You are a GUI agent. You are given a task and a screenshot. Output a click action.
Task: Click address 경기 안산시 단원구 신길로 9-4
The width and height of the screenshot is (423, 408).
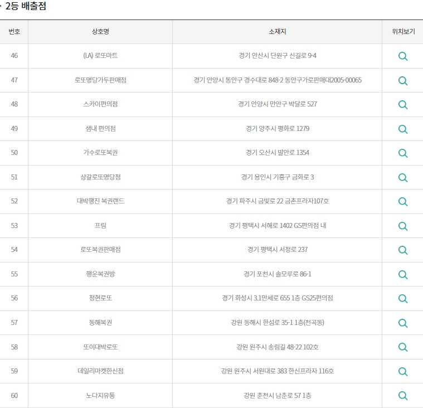click(x=278, y=56)
